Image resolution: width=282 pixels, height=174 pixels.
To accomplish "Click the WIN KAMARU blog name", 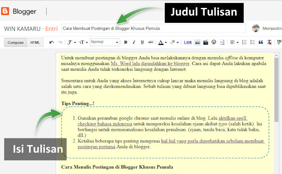I will coord(22,29).
